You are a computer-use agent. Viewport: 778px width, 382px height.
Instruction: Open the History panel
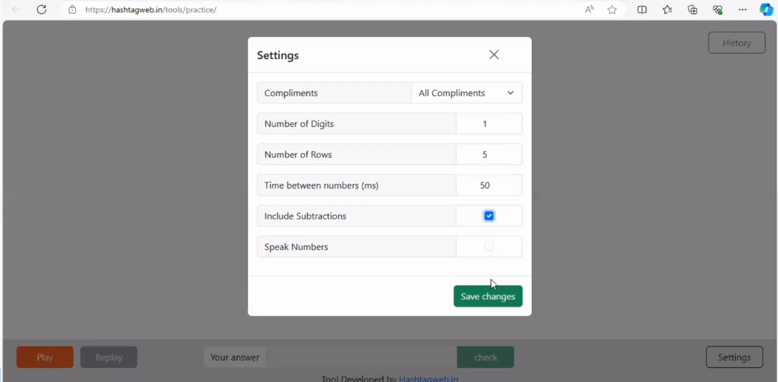pyautogui.click(x=736, y=42)
